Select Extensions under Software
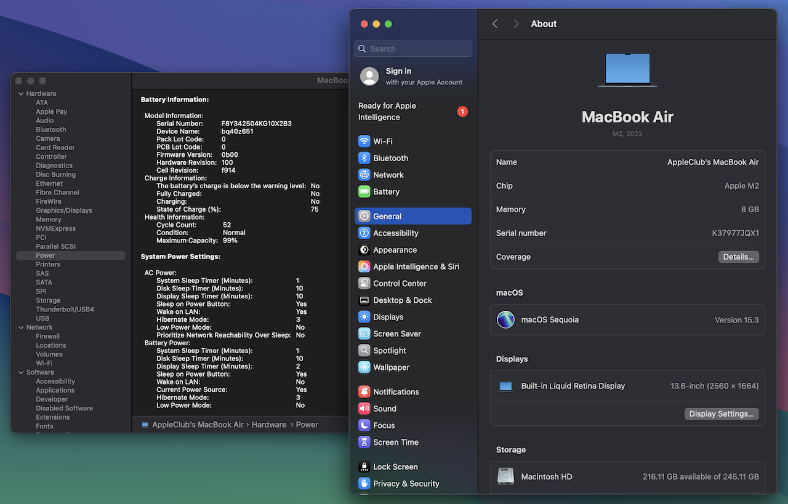The image size is (788, 504). [x=53, y=417]
